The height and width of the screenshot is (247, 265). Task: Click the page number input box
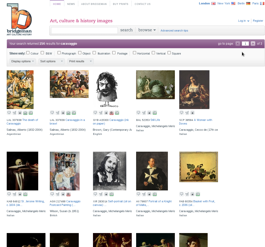click(245, 44)
